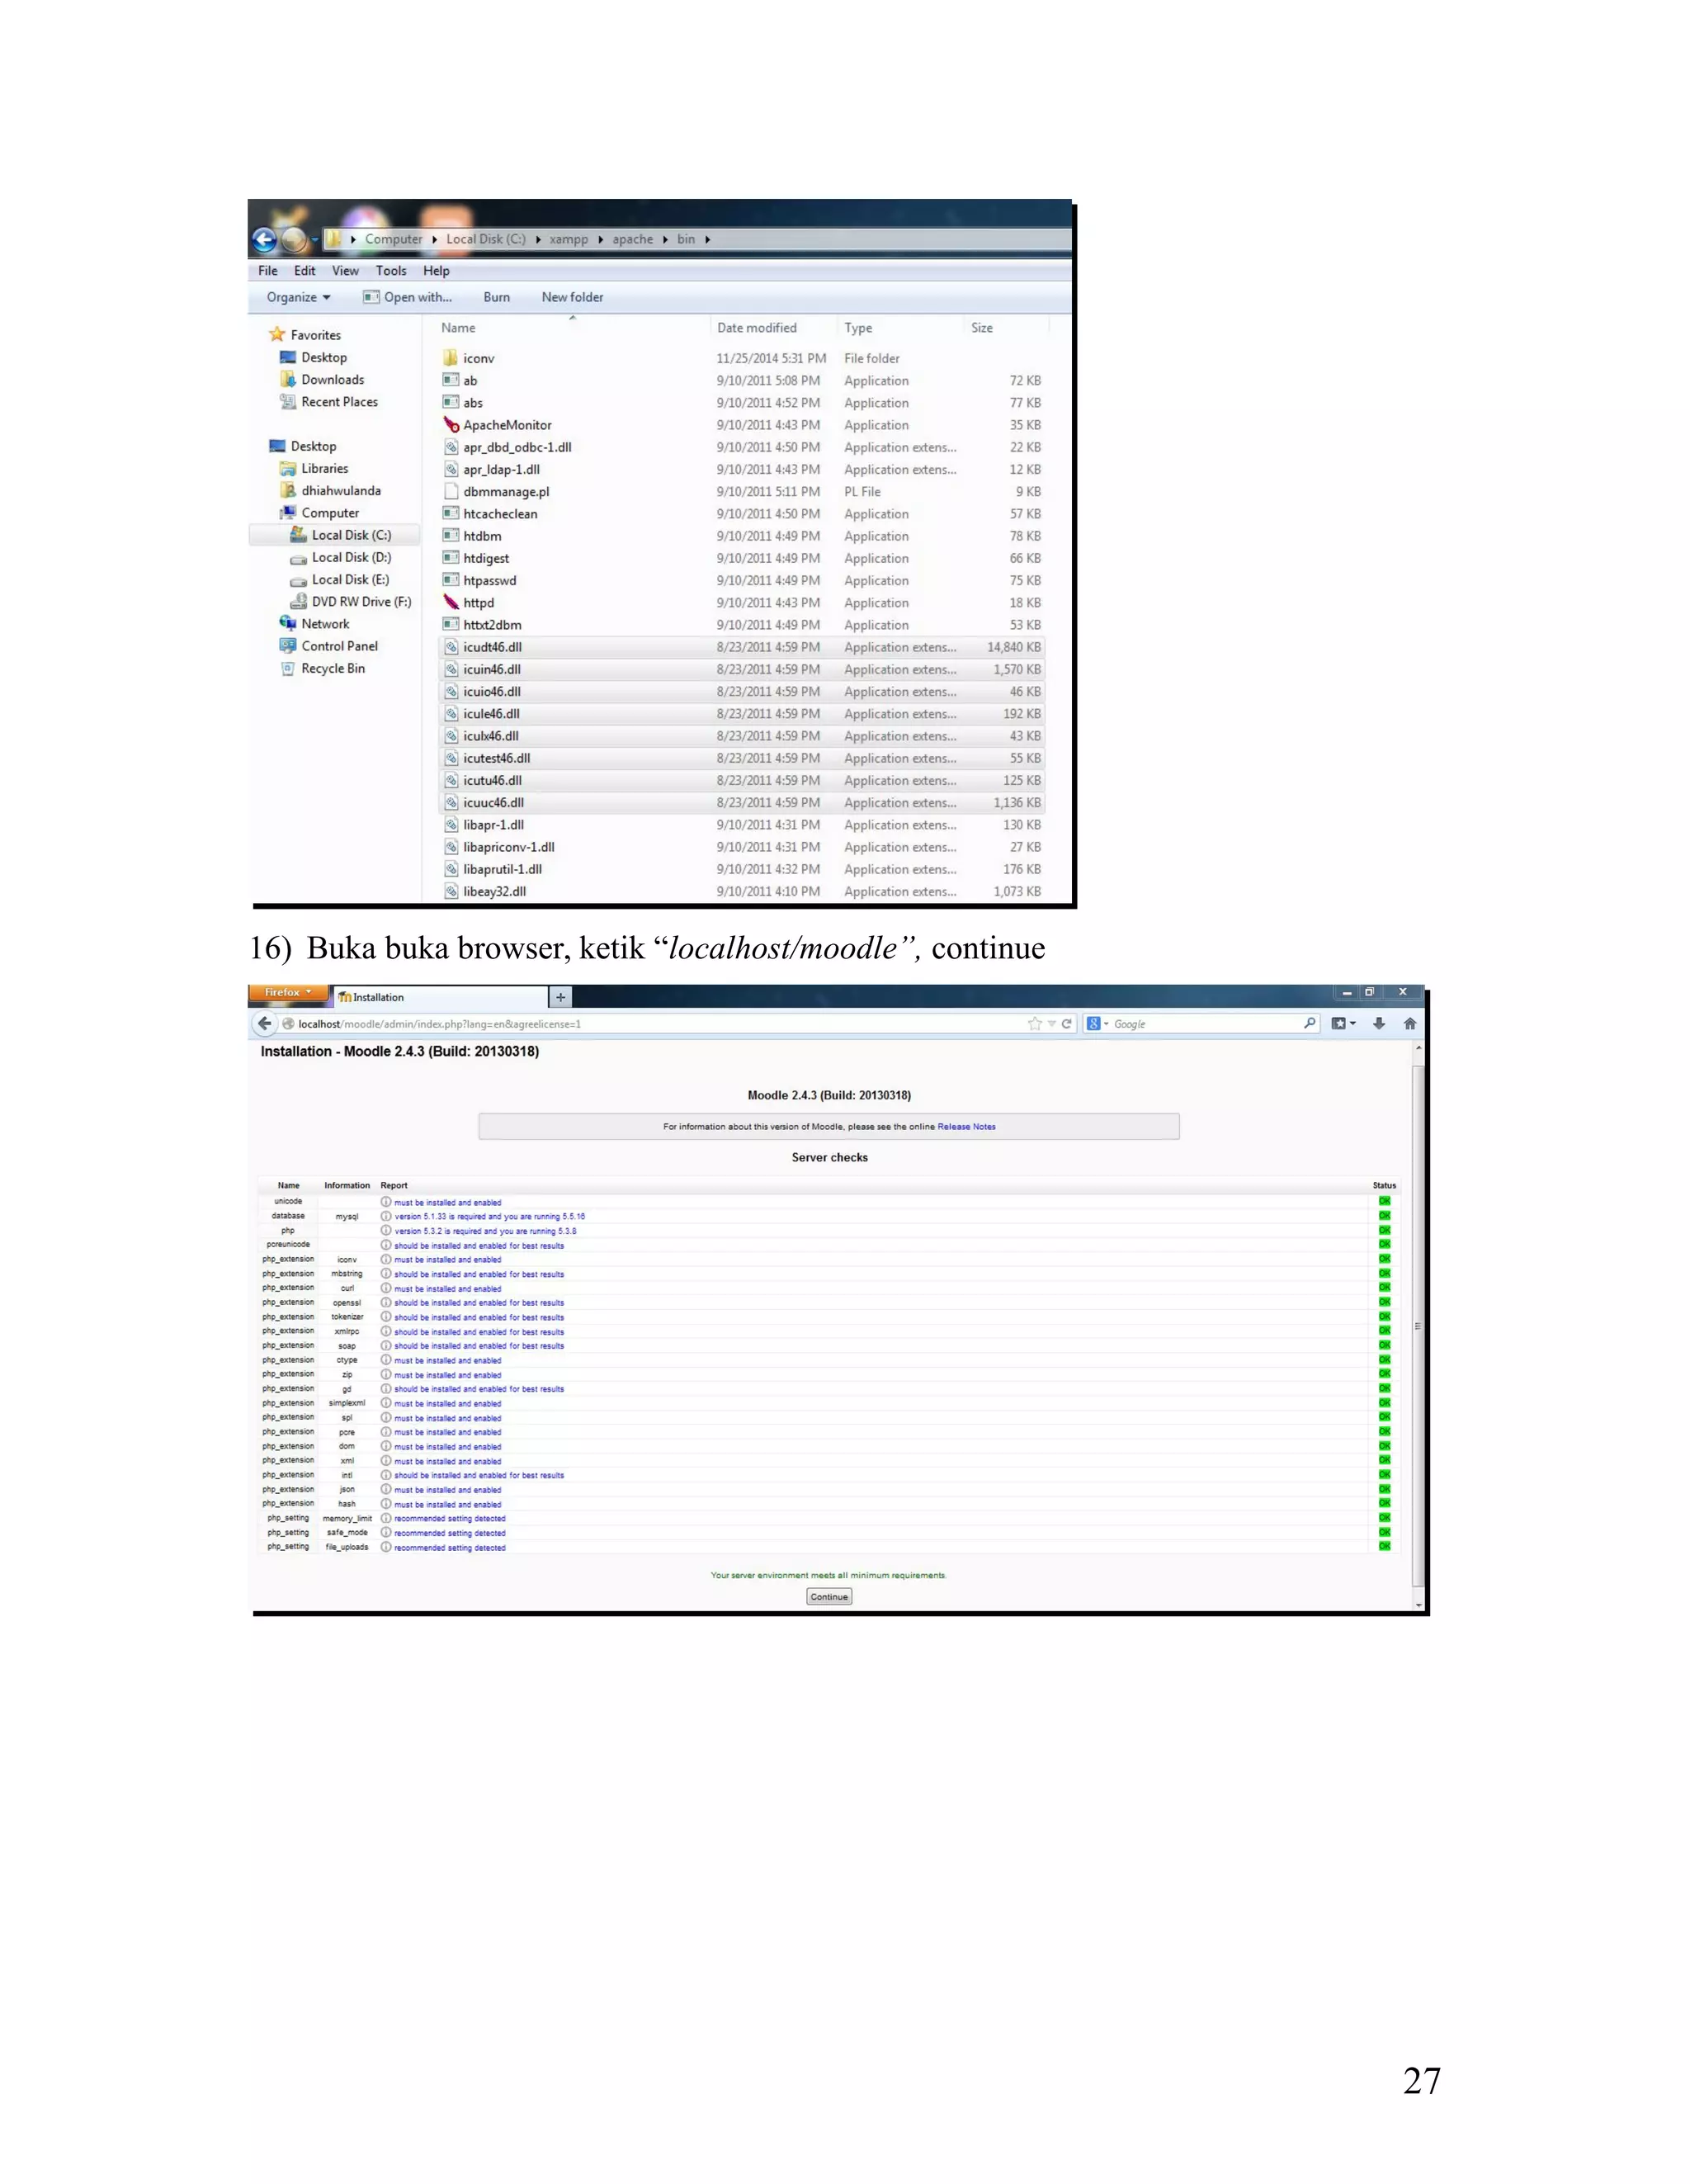This screenshot has height=2184, width=1690.
Task: Sort files by Size column
Action: tap(982, 328)
